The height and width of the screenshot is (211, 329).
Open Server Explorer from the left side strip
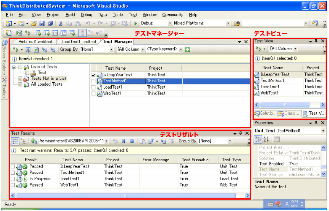click(x=4, y=57)
